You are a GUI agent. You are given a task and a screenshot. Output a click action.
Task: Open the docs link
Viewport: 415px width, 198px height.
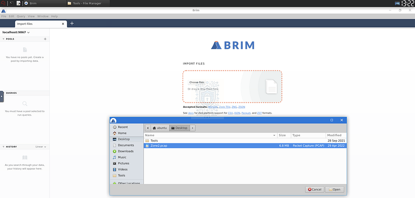click(x=191, y=113)
